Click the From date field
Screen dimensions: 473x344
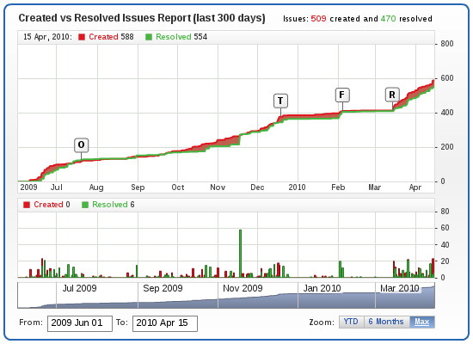(80, 323)
